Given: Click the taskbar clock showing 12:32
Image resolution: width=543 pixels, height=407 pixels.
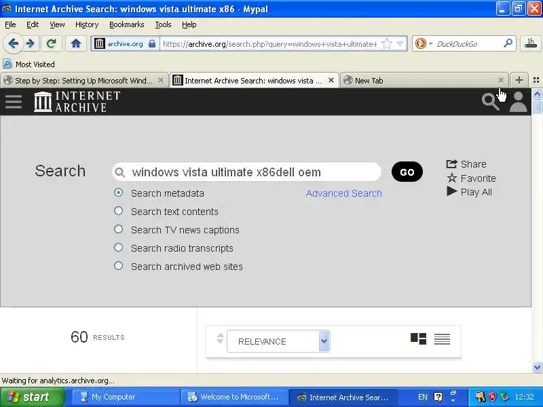Looking at the screenshot, I should coord(524,397).
